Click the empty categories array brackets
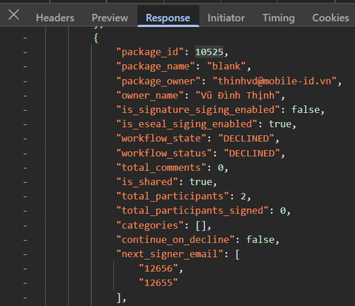 (x=201, y=226)
